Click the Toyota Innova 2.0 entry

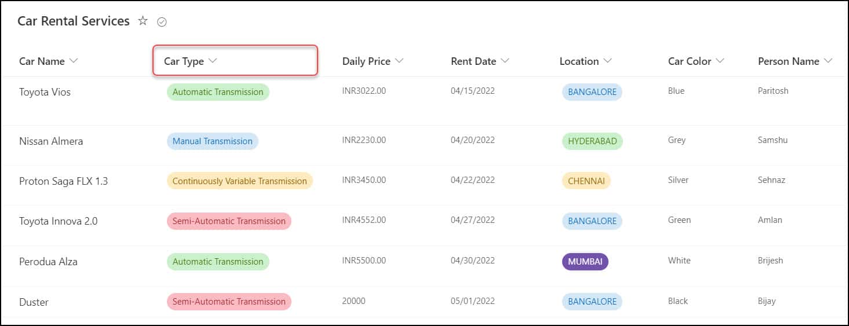click(x=58, y=221)
